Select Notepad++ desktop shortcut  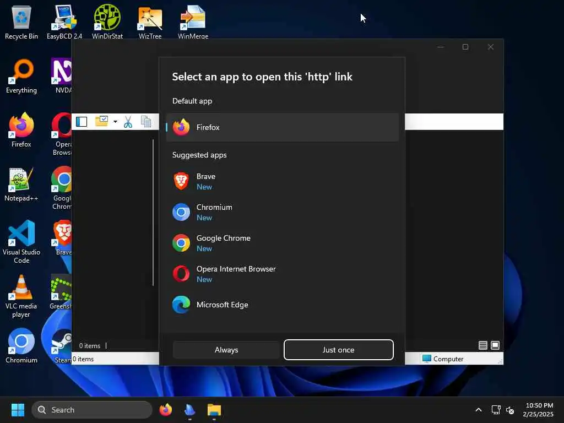coord(21,184)
